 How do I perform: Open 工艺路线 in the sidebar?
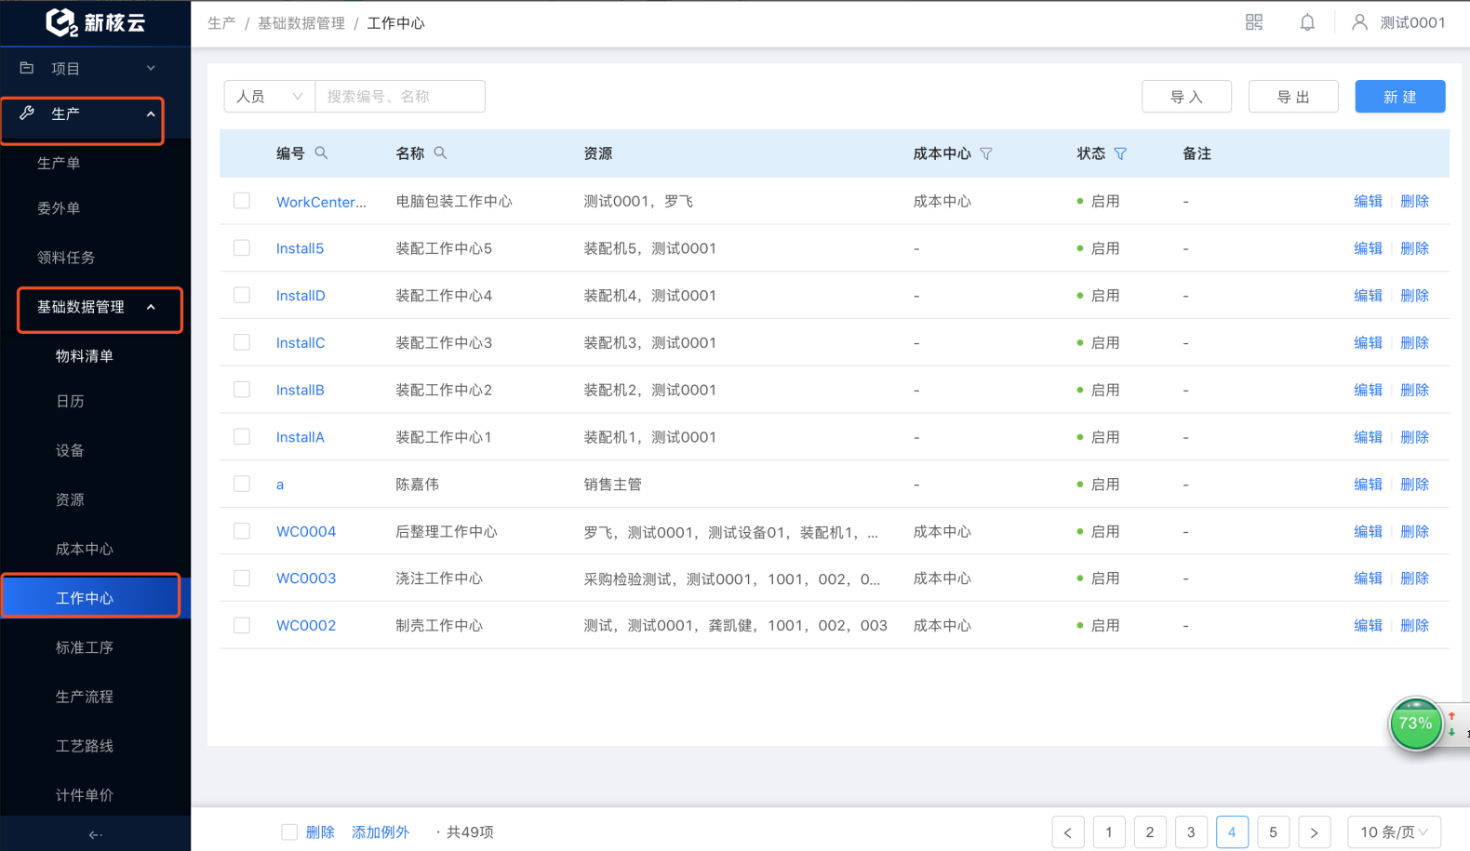tap(85, 746)
